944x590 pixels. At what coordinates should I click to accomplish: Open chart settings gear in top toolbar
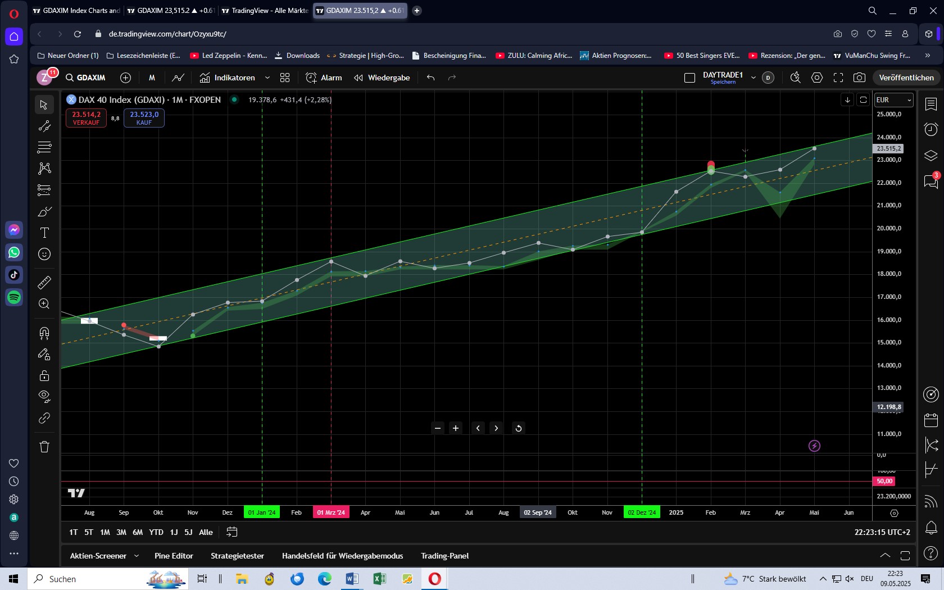click(817, 78)
